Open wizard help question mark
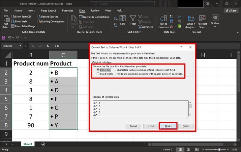This screenshot has width=241, height=152. (x=181, y=47)
